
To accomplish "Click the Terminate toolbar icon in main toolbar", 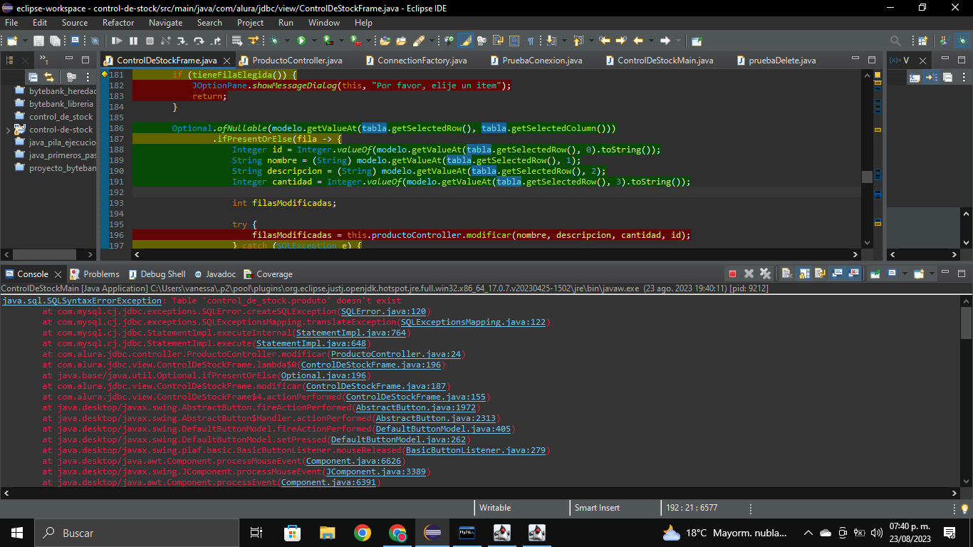I will (x=150, y=41).
